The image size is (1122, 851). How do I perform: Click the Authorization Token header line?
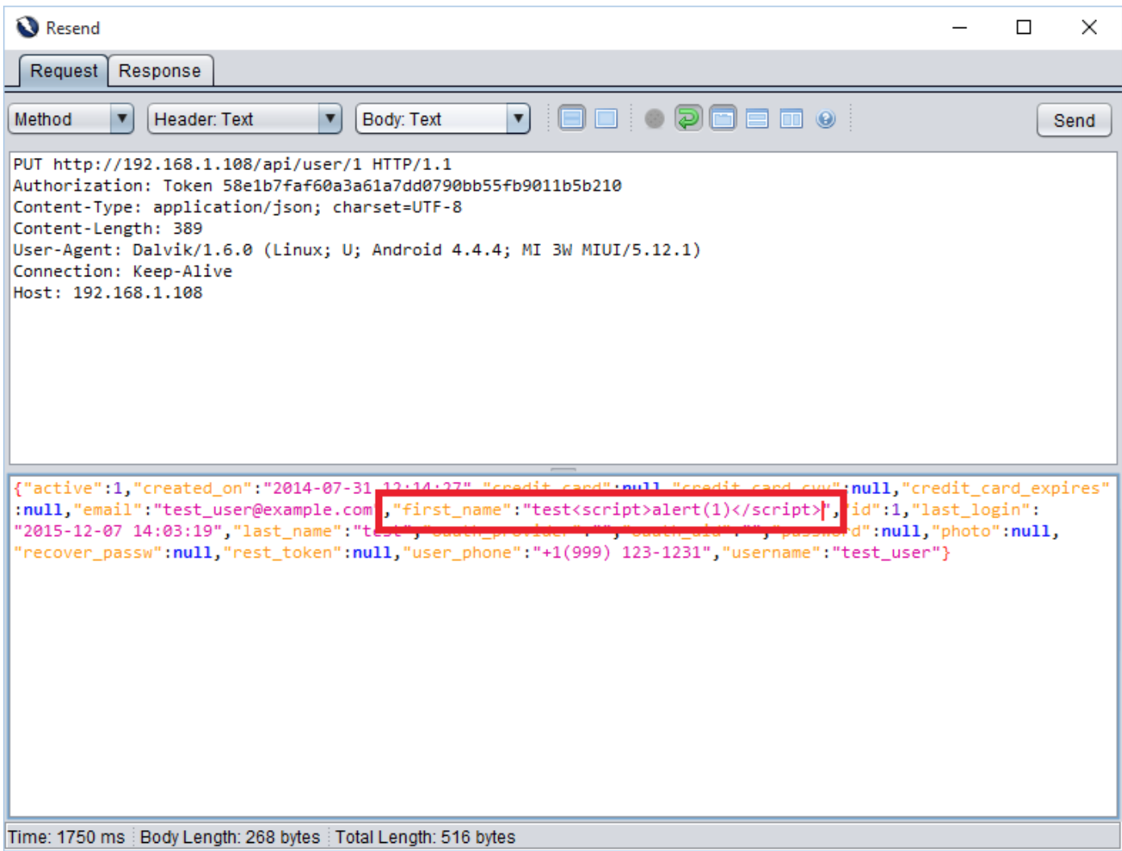317,185
